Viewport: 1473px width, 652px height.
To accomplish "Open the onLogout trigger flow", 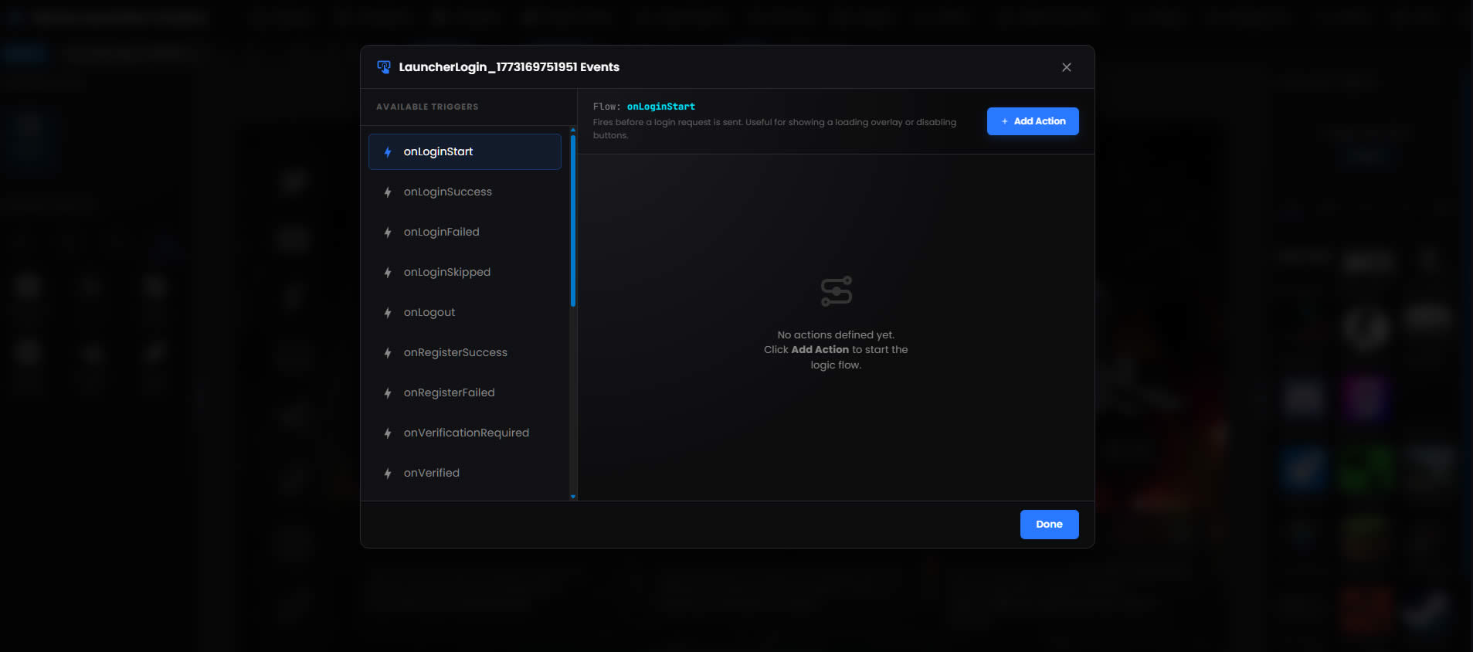I will pos(429,313).
